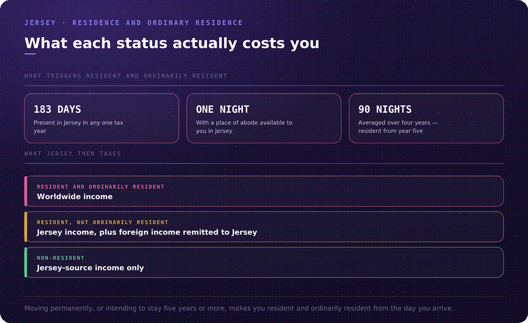Click the 'What triggers resident and ordinarily resident' label
This screenshot has height=323, width=528.
coord(126,76)
